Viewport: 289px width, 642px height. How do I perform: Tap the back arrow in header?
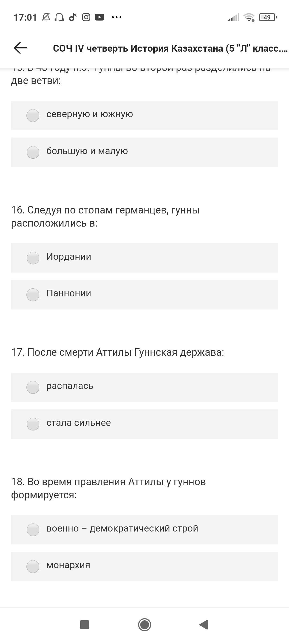(21, 48)
